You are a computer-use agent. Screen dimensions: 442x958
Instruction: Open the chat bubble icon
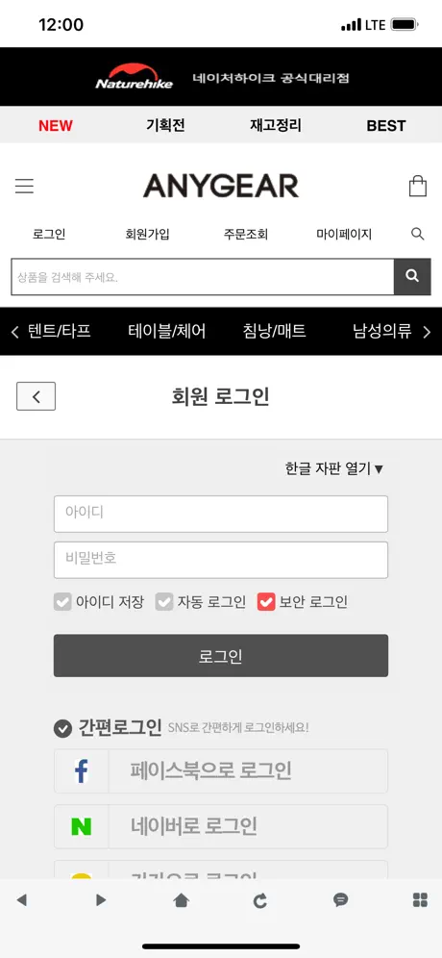341,900
